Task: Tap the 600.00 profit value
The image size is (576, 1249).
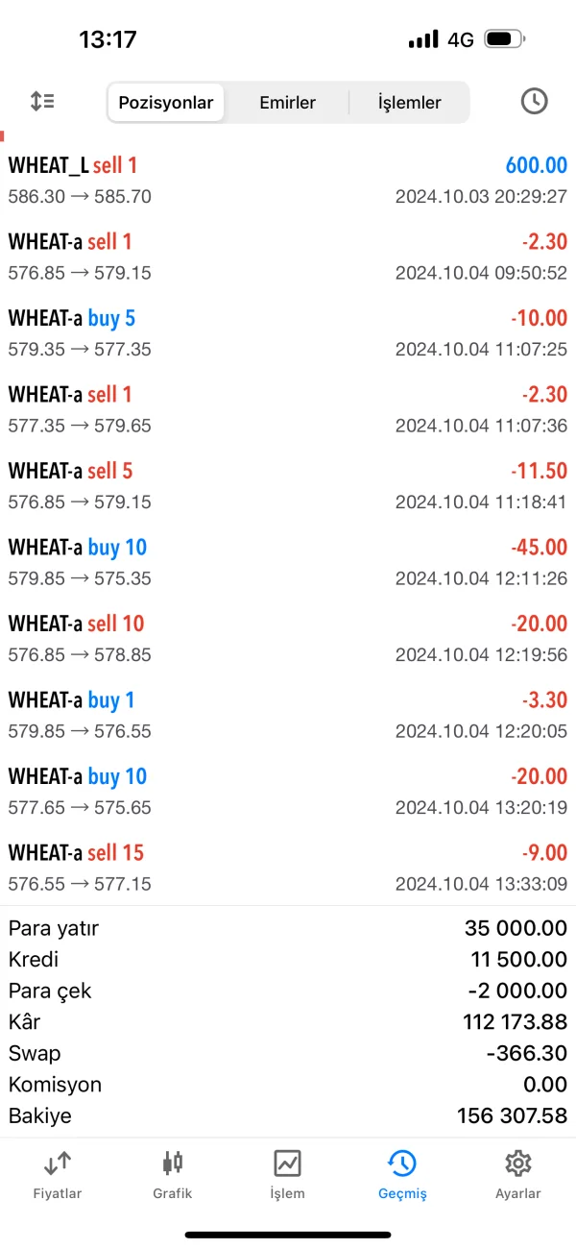Action: click(x=536, y=165)
